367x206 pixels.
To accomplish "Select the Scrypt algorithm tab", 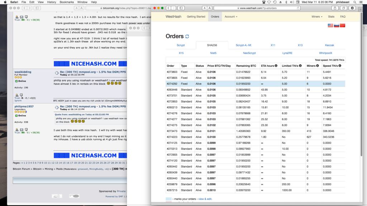I will click(x=181, y=45).
